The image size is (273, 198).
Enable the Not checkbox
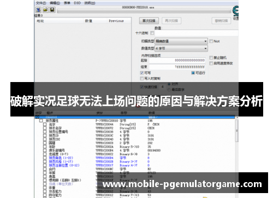tap(211, 41)
